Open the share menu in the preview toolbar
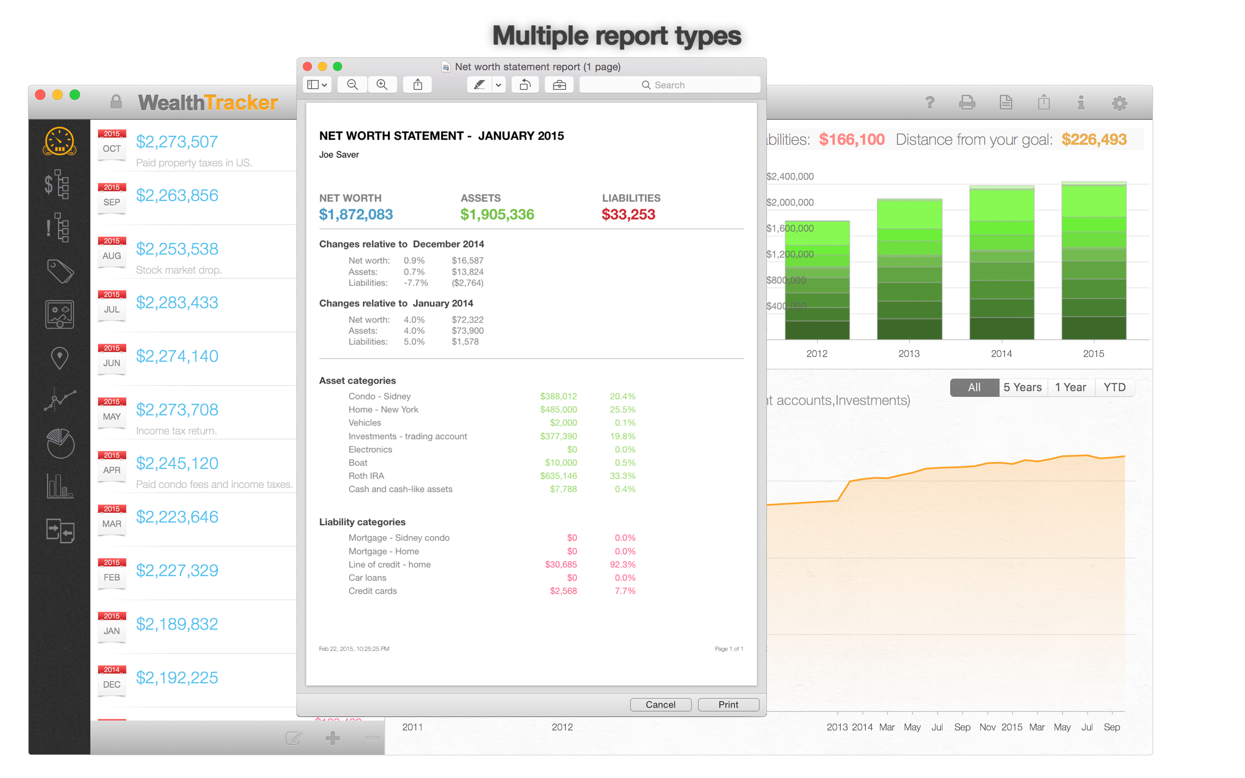Screen dimensions: 1245x778 click(417, 84)
